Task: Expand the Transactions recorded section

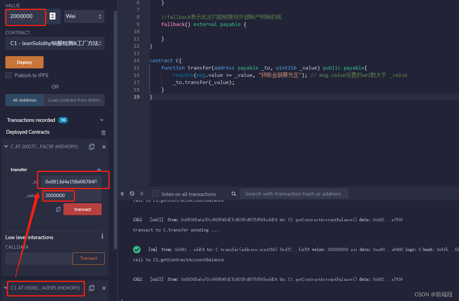Action: pyautogui.click(x=102, y=120)
